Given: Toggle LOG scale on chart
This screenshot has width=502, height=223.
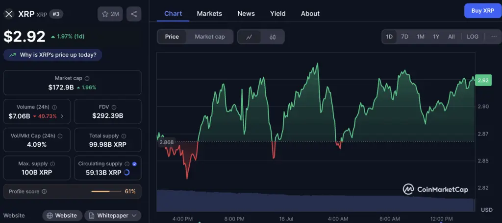Looking at the screenshot, I should pos(473,37).
